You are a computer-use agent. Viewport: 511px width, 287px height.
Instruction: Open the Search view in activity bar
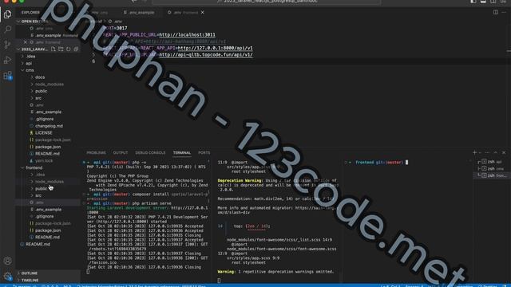tap(7, 29)
